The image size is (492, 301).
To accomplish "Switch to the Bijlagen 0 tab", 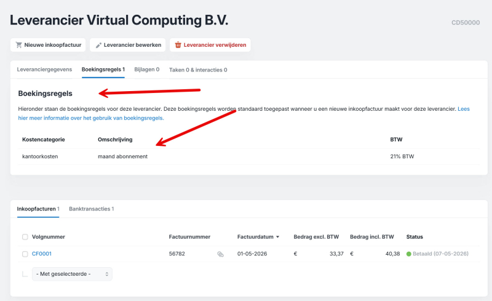I will click(x=147, y=70).
